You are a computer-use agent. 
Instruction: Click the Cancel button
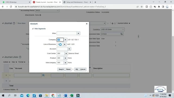point(83,69)
